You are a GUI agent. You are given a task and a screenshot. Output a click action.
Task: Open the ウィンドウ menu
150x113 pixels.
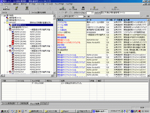click(59, 4)
